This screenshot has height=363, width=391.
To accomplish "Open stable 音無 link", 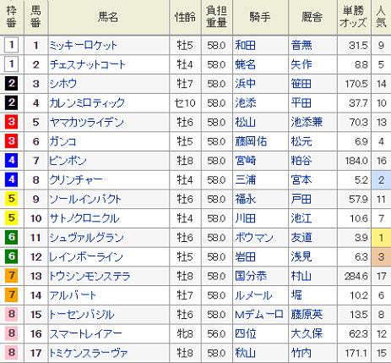I will pyautogui.click(x=301, y=46).
